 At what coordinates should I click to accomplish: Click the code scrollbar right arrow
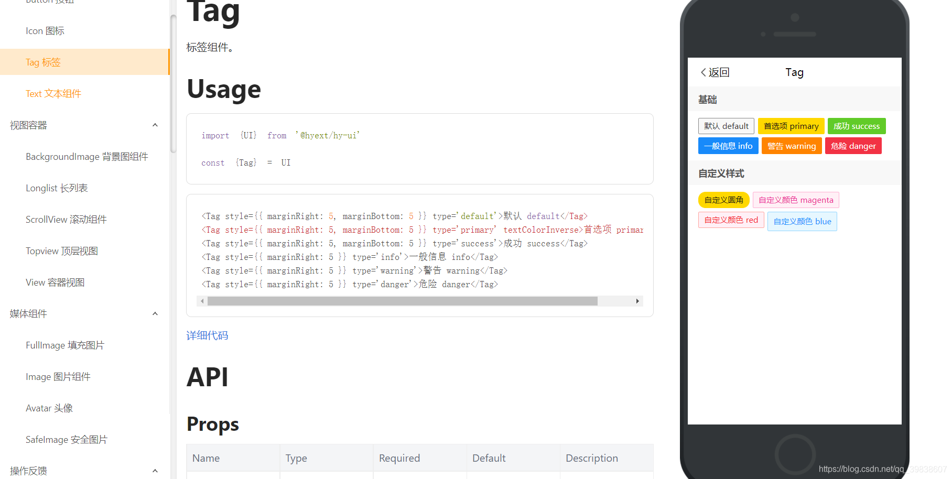637,301
